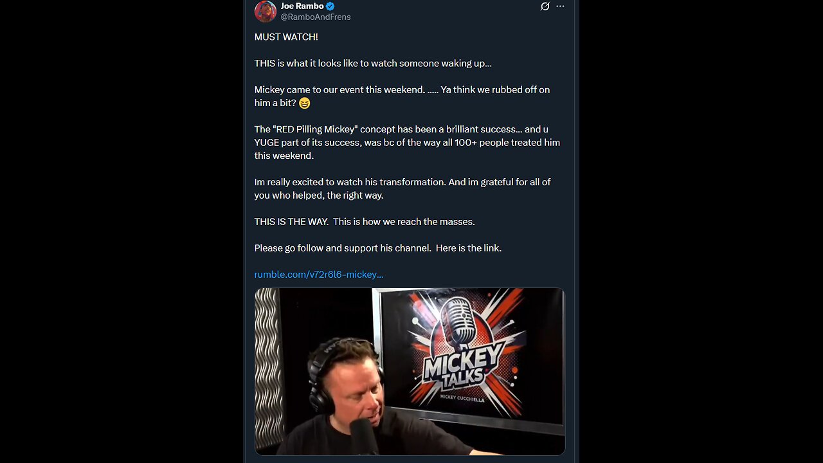Click the 'watch someone waking up' sentence
The height and width of the screenshot is (463, 823).
[x=373, y=64]
